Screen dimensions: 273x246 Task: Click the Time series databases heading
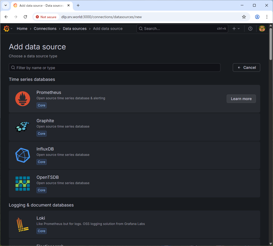coord(32,80)
